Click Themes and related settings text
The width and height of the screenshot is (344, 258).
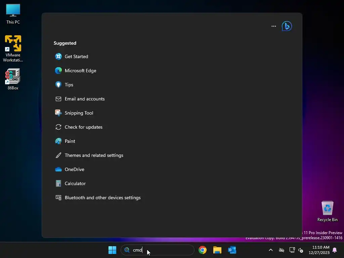tap(94, 155)
